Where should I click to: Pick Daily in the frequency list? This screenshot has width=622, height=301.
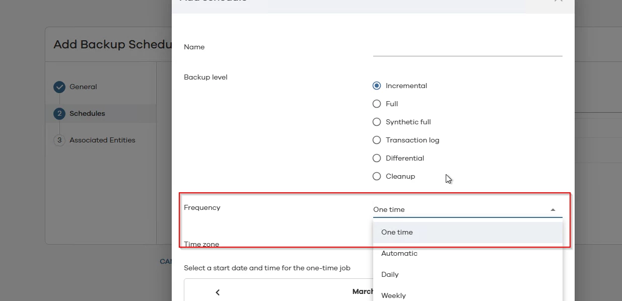(390, 275)
